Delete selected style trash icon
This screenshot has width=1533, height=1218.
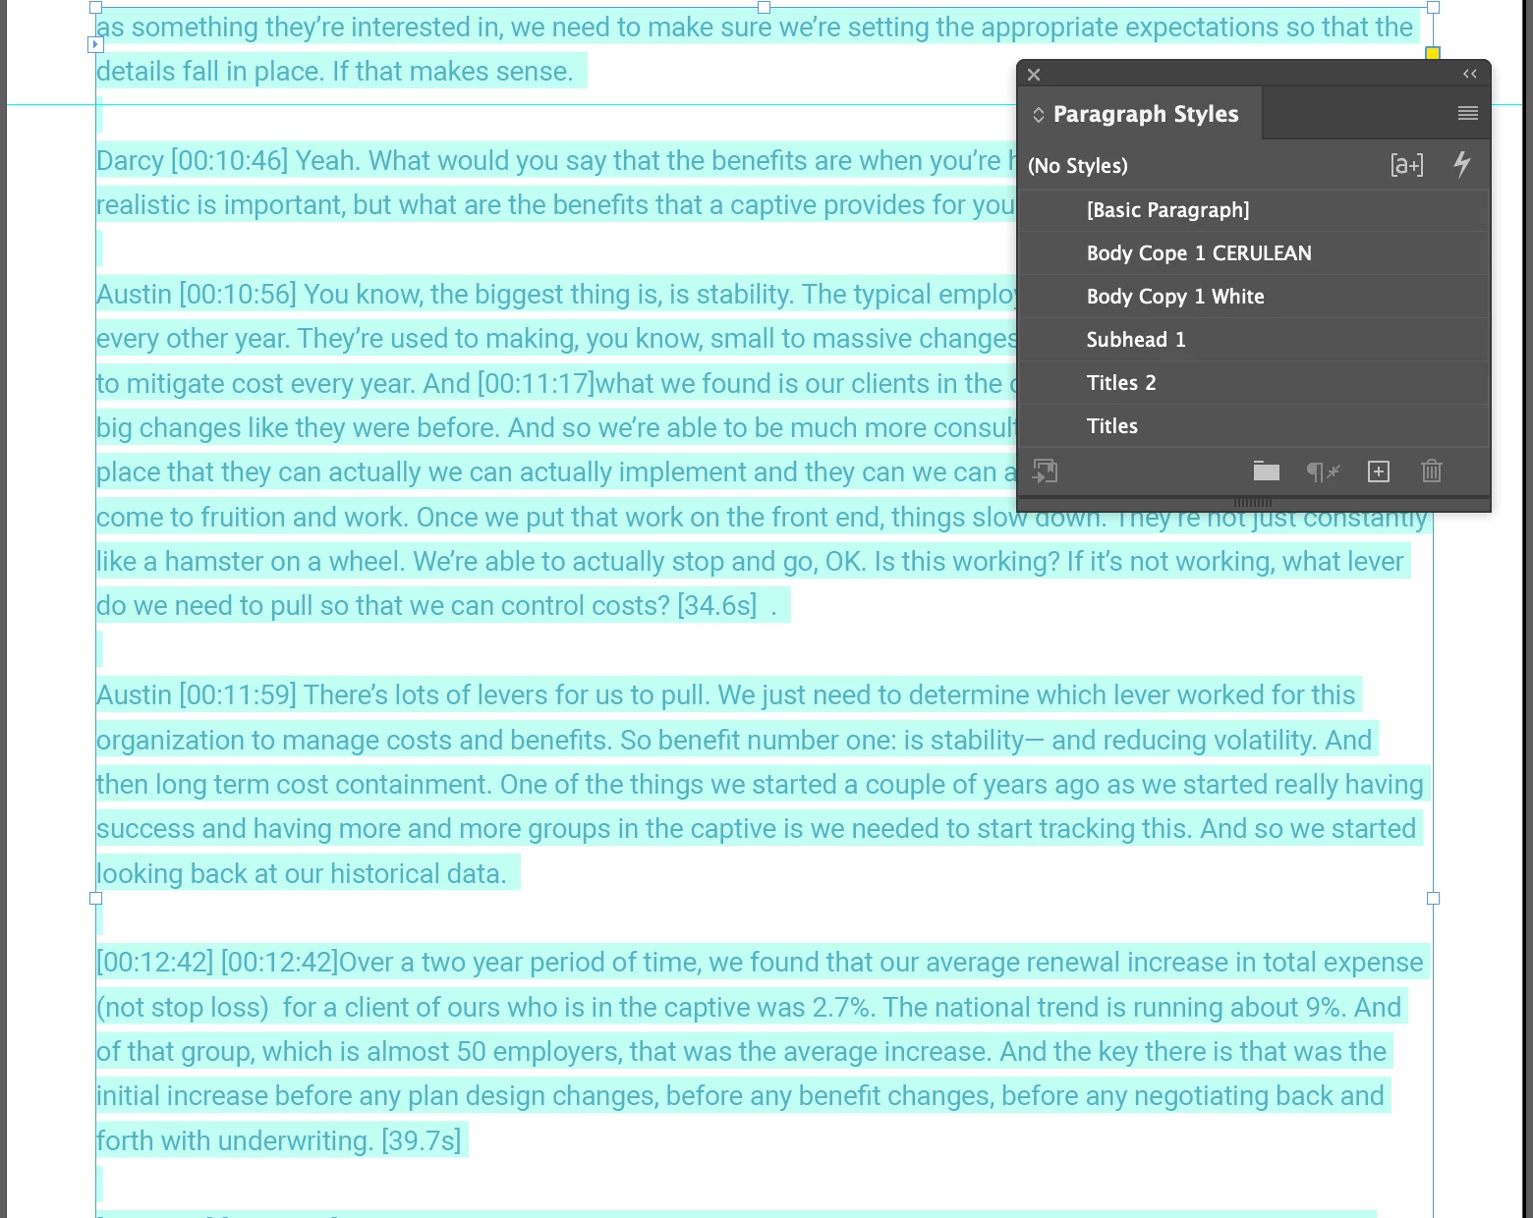coord(1432,471)
